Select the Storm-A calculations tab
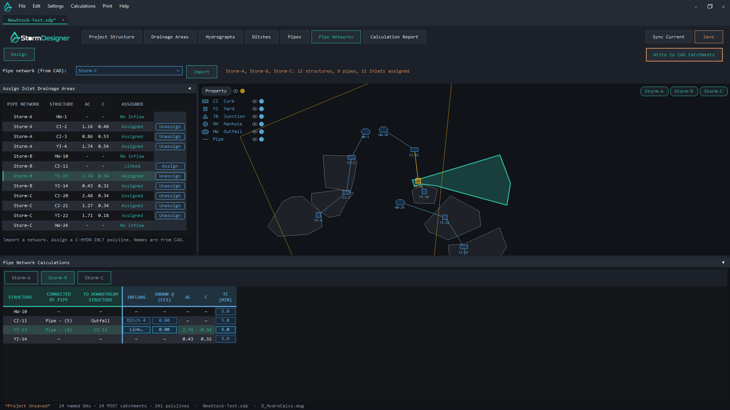730x410 pixels. (x=21, y=278)
